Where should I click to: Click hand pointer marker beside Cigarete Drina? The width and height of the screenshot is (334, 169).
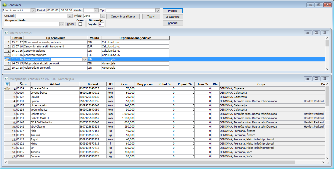[x=7, y=89]
